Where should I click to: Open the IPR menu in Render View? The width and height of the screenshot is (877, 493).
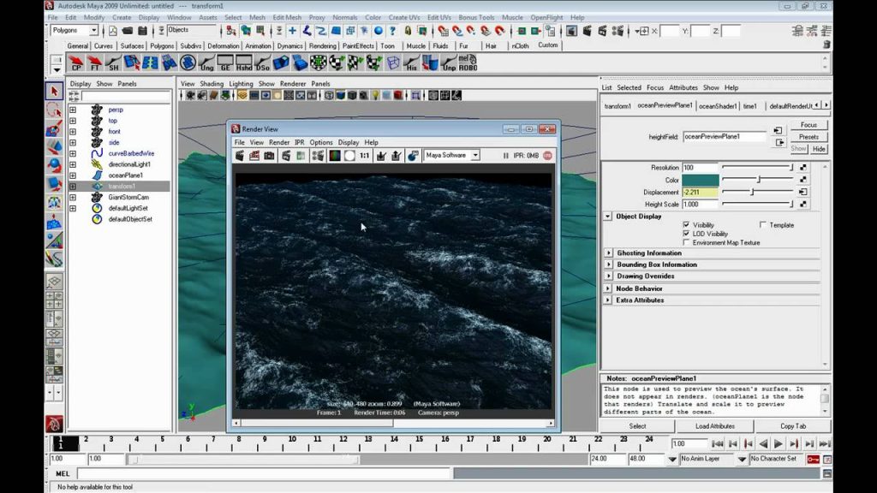point(299,143)
